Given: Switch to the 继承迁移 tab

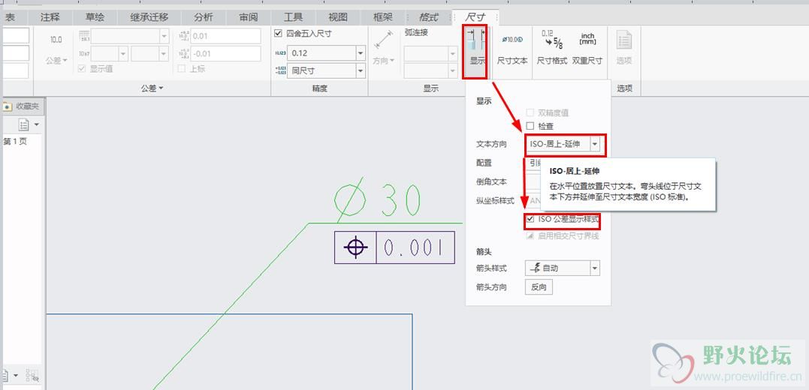Looking at the screenshot, I should coord(149,17).
